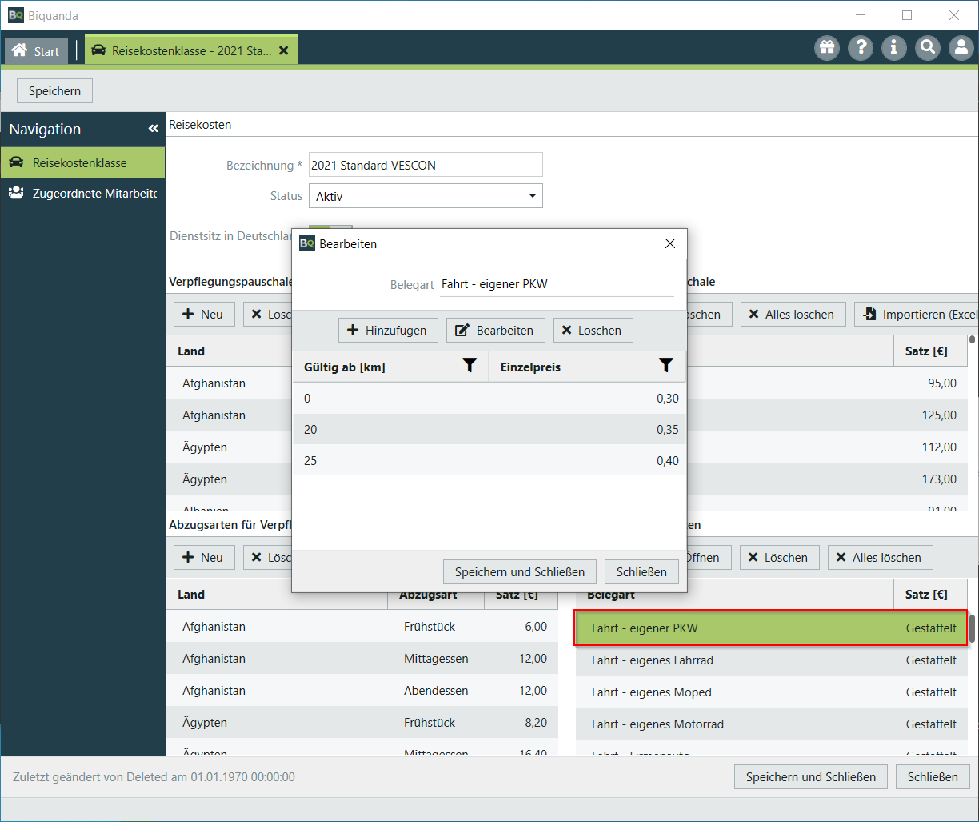Screen dimensions: 979x822
Task: Click Speichern und Schließen in the dialog
Action: (520, 572)
